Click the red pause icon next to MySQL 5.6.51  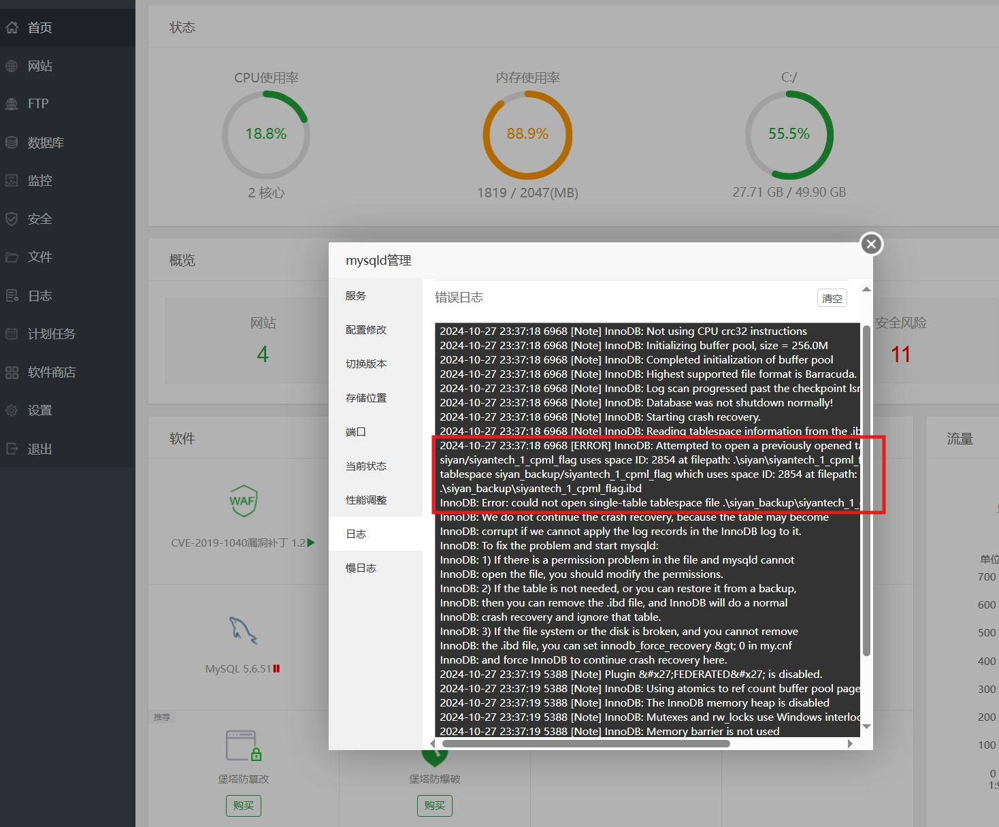(x=276, y=669)
